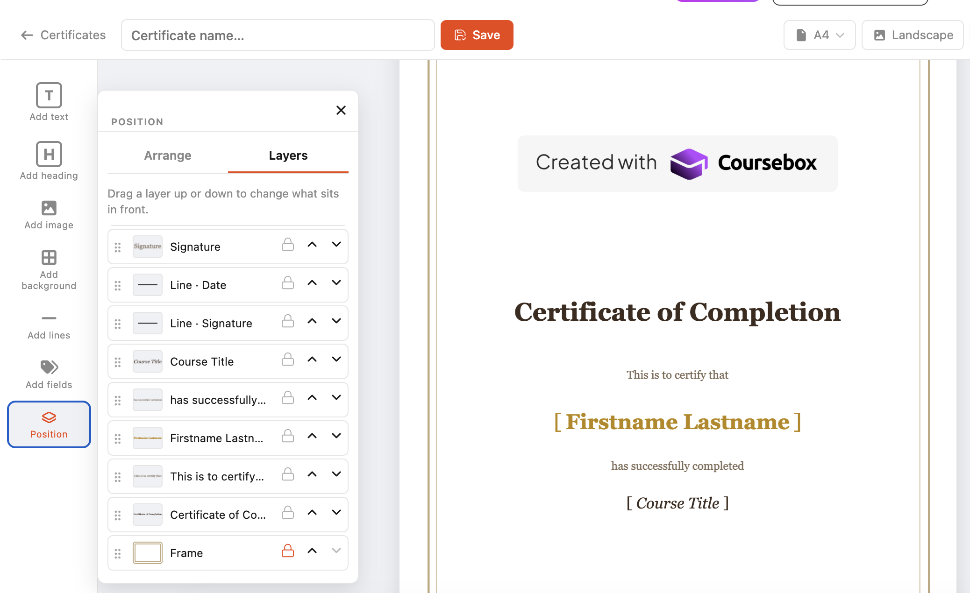Click the Course Title layer drag handle
The height and width of the screenshot is (593, 970).
(x=118, y=362)
